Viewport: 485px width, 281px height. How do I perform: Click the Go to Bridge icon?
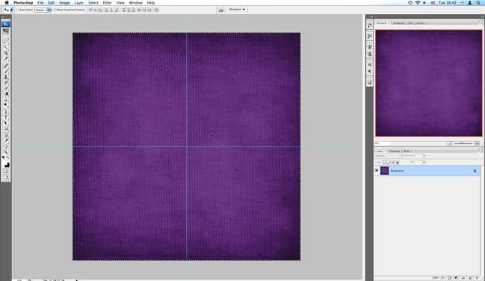click(221, 10)
